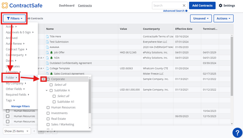Enable the Real Estate folder checkbox
This screenshot has width=243, height=138.
click(48, 119)
